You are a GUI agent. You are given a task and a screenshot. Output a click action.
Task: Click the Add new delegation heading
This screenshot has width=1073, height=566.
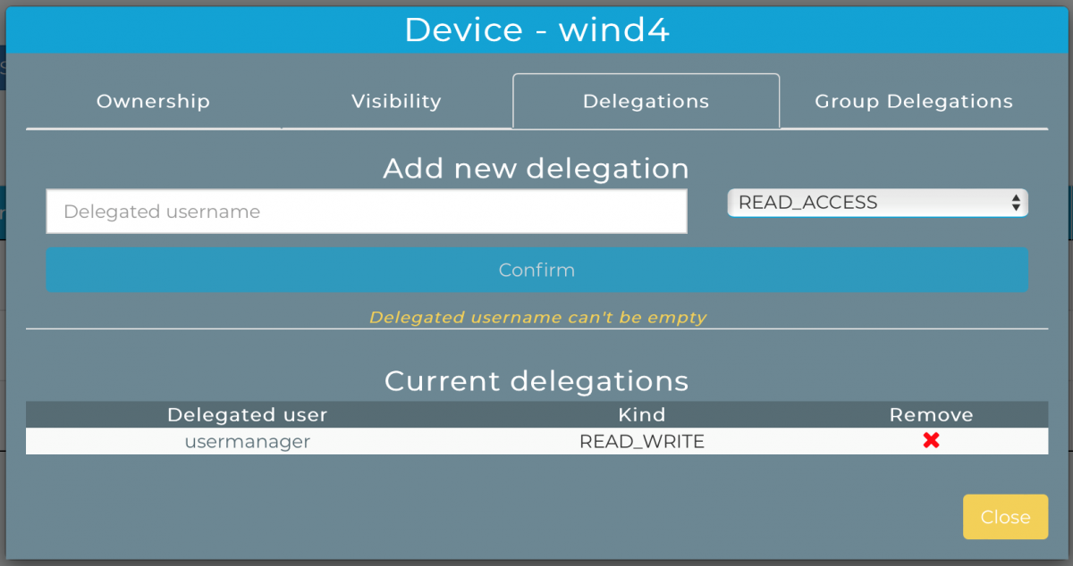tap(536, 168)
